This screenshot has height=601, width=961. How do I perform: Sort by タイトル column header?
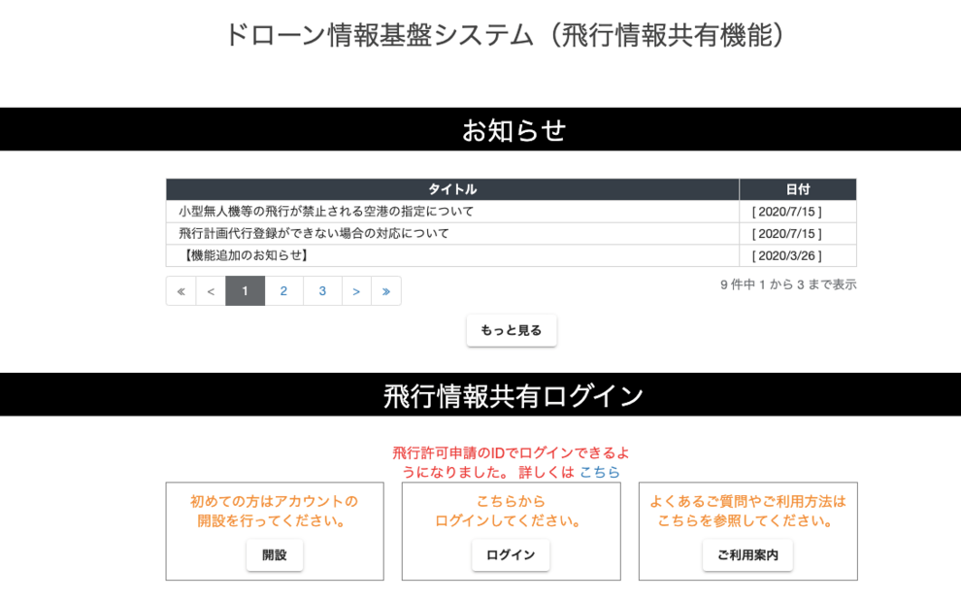(x=452, y=189)
